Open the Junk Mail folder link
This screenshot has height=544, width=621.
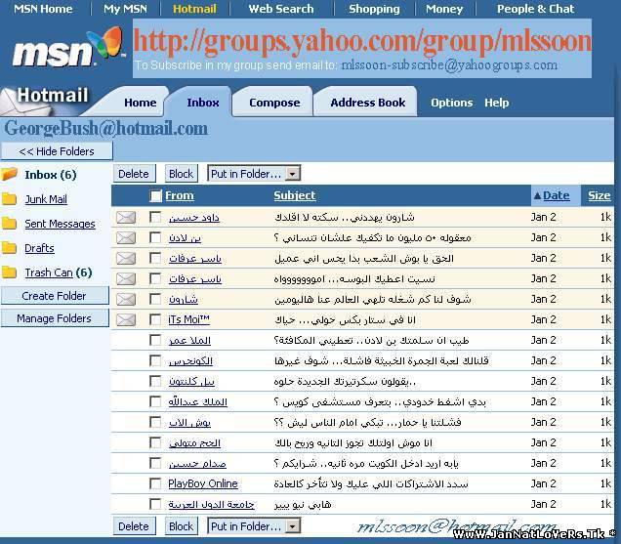(x=46, y=199)
